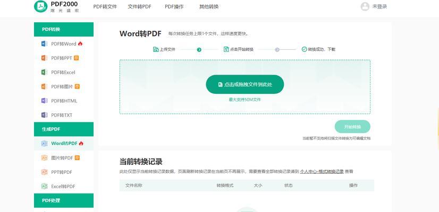This screenshot has height=212, width=439.
Task: Open the PDF转文件 top menu
Action: pyautogui.click(x=105, y=7)
